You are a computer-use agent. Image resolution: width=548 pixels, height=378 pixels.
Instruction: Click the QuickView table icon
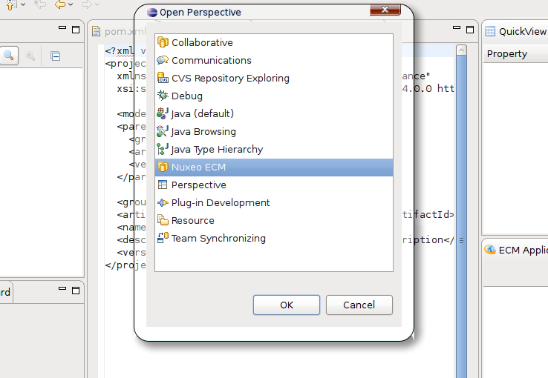tap(490, 31)
